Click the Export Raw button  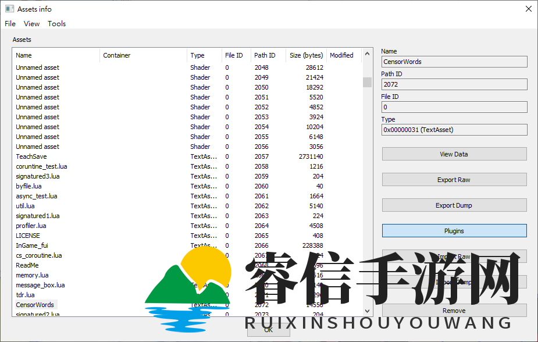click(x=454, y=179)
